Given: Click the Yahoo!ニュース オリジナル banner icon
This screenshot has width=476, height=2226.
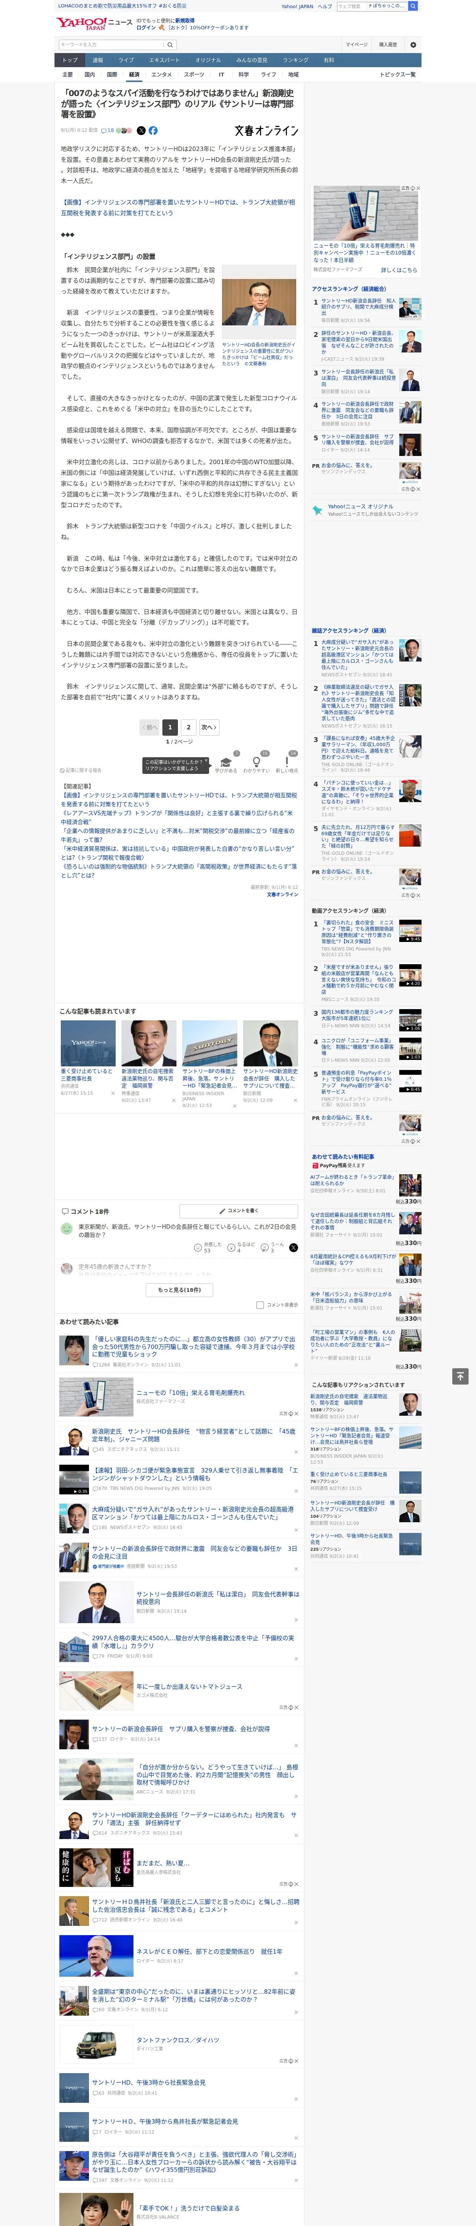Looking at the screenshot, I should [x=318, y=511].
